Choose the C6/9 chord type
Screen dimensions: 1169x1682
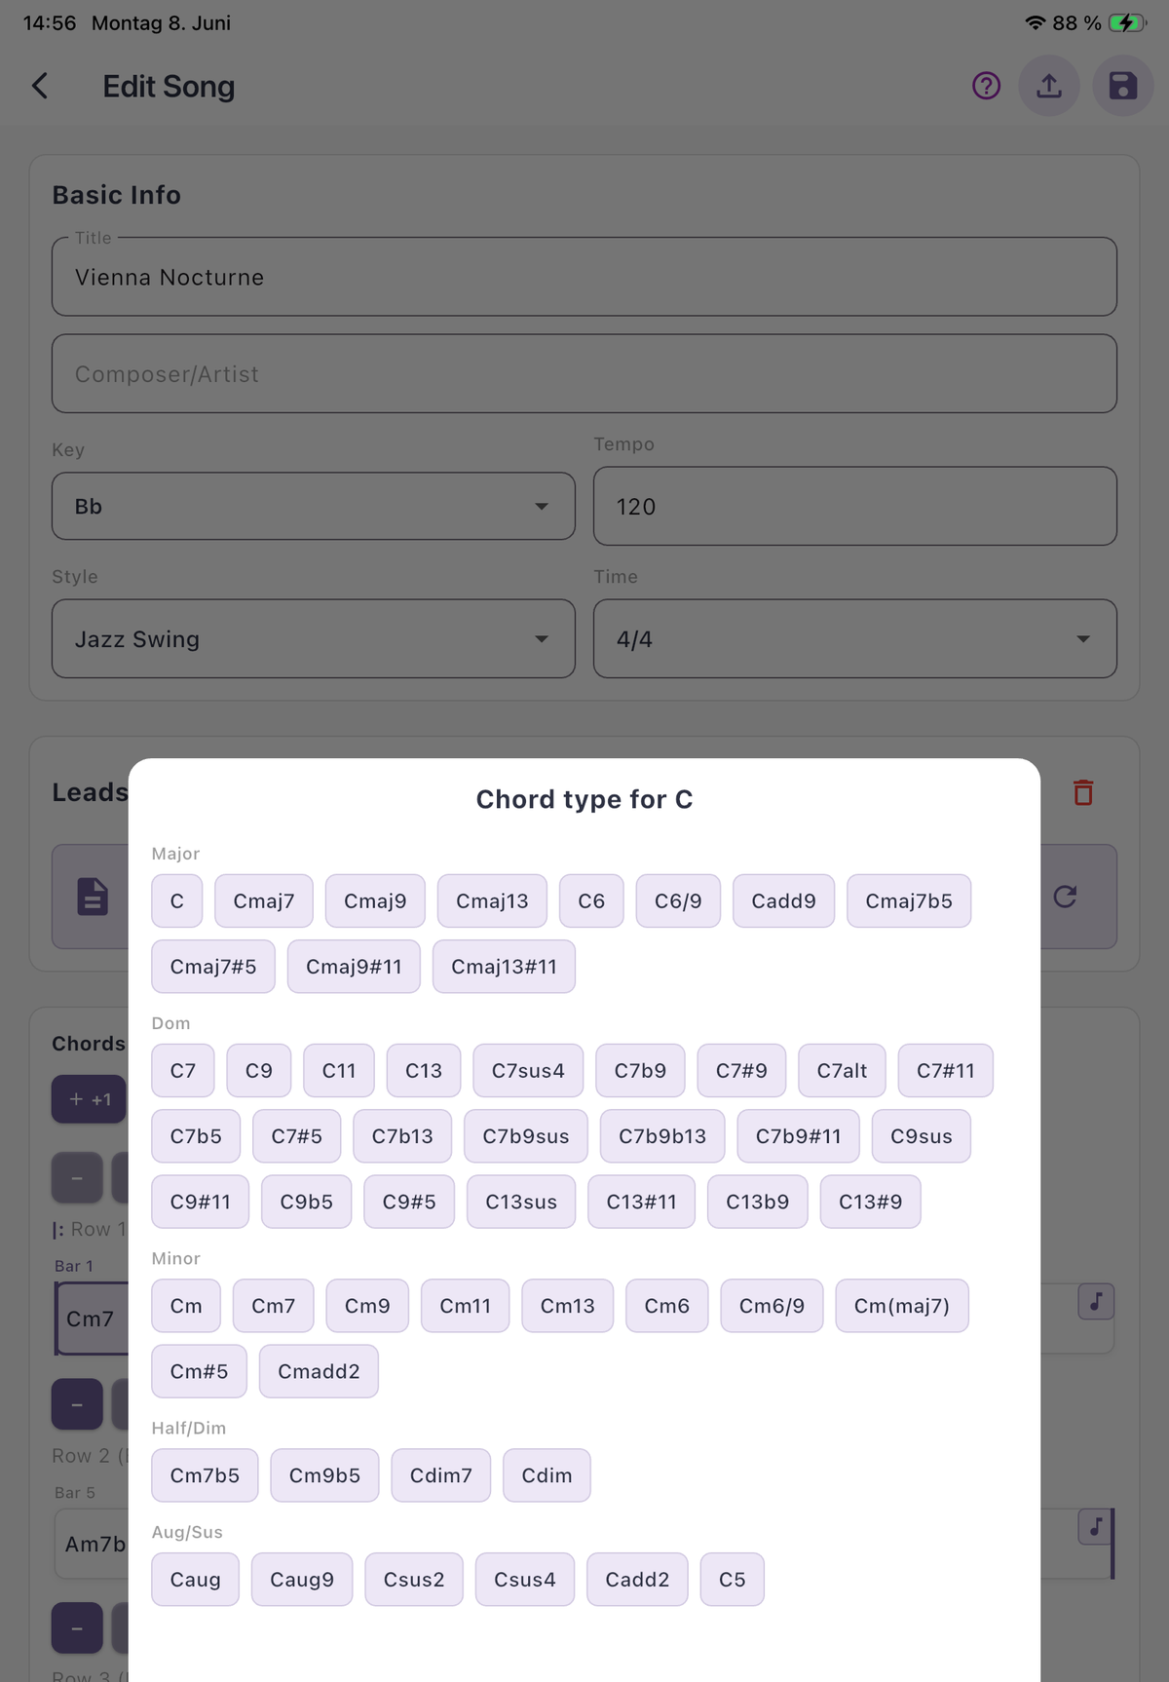pyautogui.click(x=678, y=900)
